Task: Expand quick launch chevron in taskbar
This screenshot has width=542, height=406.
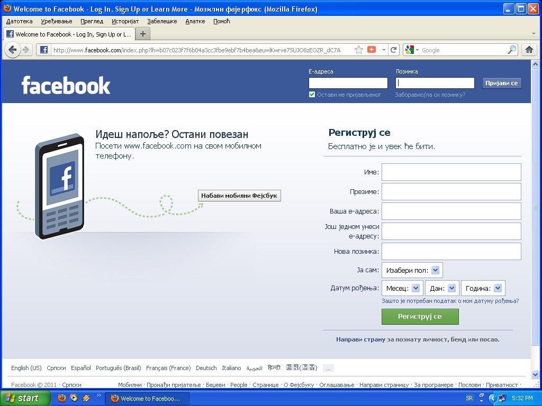Action: 98,395
